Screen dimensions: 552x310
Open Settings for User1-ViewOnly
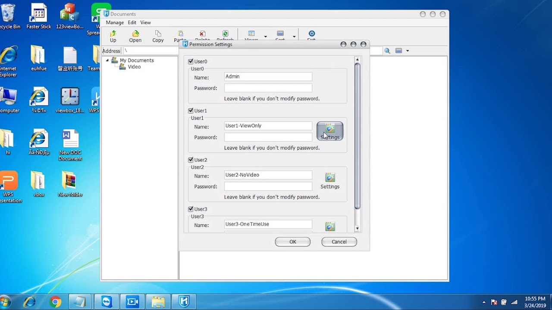[x=330, y=131]
